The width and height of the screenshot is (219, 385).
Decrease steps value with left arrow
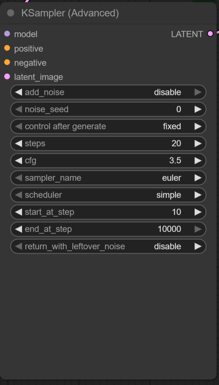pyautogui.click(x=18, y=144)
